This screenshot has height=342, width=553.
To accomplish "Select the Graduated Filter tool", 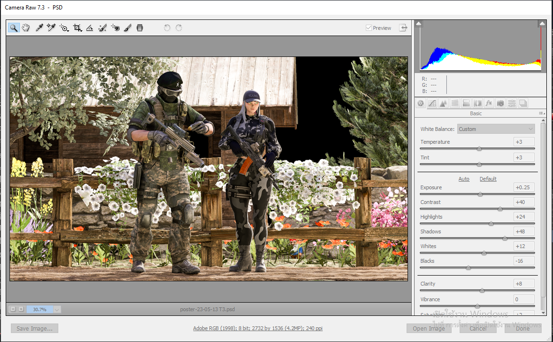I will (140, 28).
